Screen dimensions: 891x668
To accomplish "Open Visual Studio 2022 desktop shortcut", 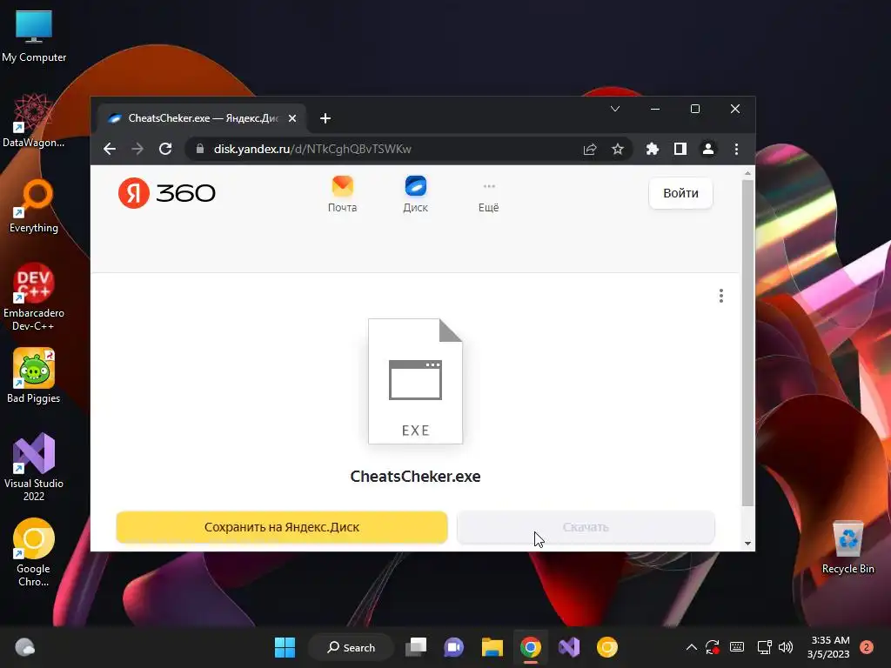I will [34, 467].
